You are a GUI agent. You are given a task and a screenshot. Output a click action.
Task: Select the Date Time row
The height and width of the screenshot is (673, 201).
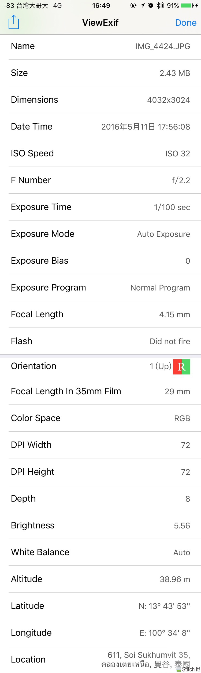point(100,127)
